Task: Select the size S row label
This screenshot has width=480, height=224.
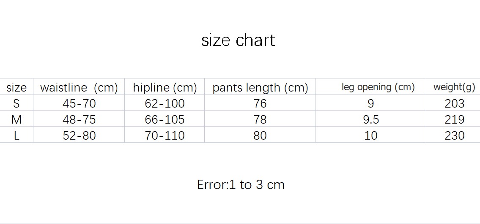Action: click(x=16, y=103)
